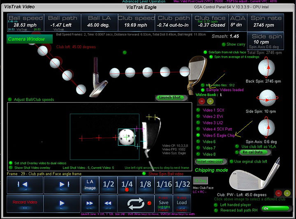
Task: Open the LA image view
Action: coord(90,185)
